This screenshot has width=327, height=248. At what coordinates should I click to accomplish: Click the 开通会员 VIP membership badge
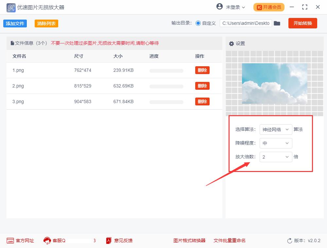coord(269,7)
